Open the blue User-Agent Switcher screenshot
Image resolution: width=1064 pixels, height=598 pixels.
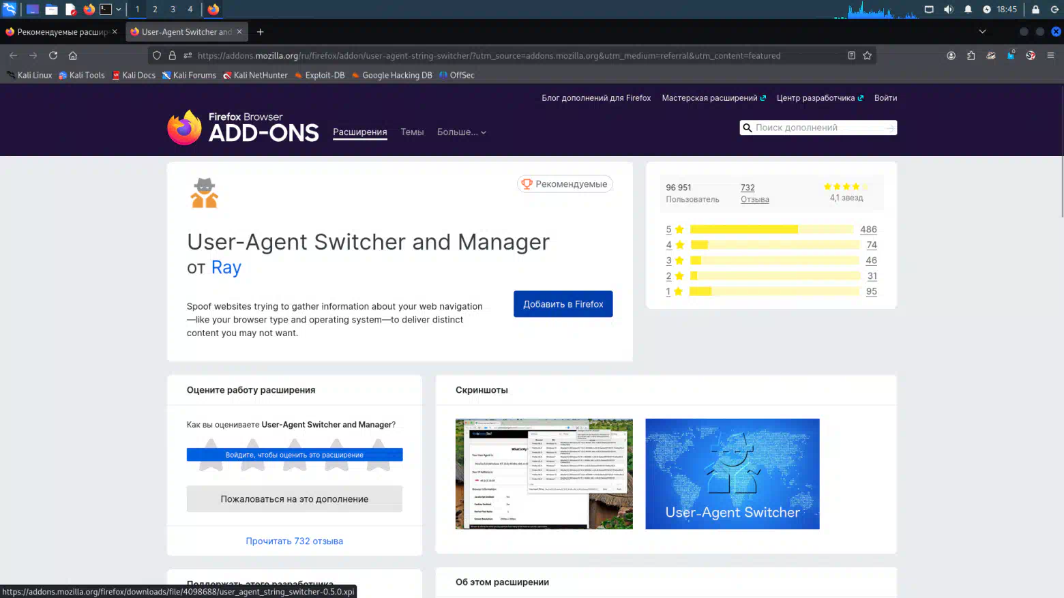pos(733,474)
